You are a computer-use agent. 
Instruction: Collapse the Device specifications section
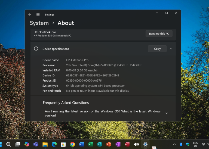[x=171, y=49]
